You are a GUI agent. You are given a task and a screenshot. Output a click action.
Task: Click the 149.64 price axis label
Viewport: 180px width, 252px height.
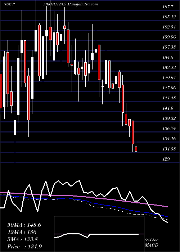tap(169, 78)
